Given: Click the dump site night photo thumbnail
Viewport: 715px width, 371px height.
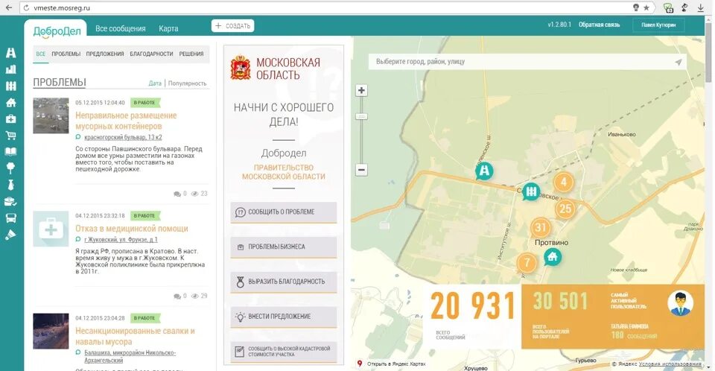Looking at the screenshot, I should click(51, 331).
